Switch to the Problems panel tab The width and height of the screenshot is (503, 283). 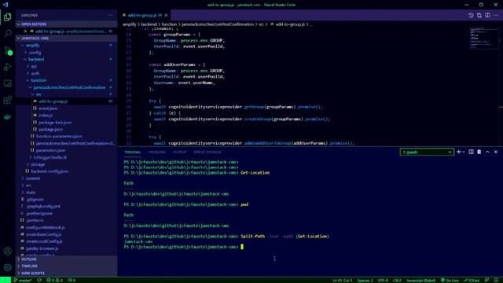pos(157,152)
